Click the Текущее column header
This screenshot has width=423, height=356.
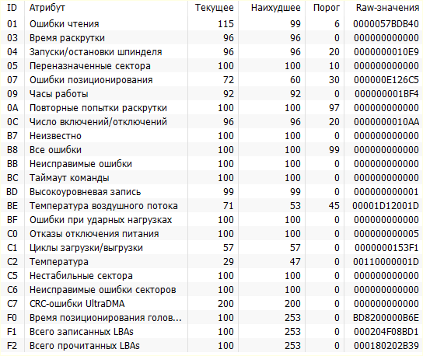(213, 8)
